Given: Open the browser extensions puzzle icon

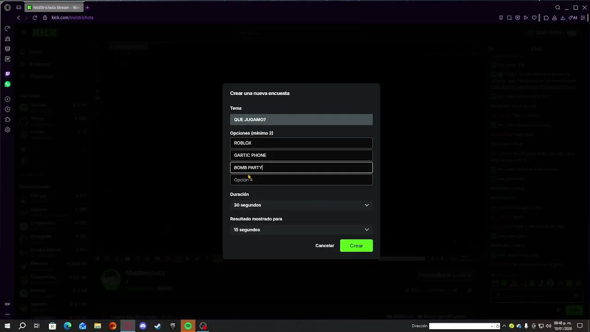Looking at the screenshot, I should tap(546, 18).
